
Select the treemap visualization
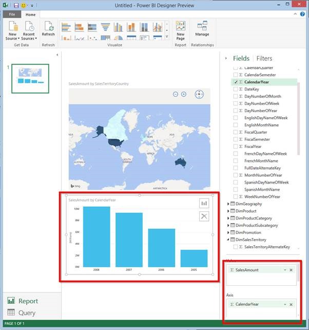(105, 38)
